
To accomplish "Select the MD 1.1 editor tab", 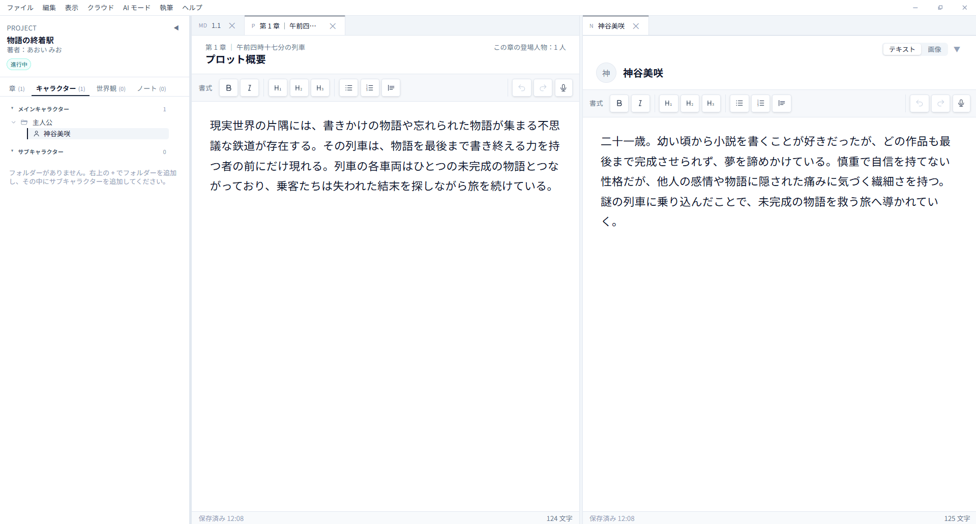I will (x=210, y=26).
